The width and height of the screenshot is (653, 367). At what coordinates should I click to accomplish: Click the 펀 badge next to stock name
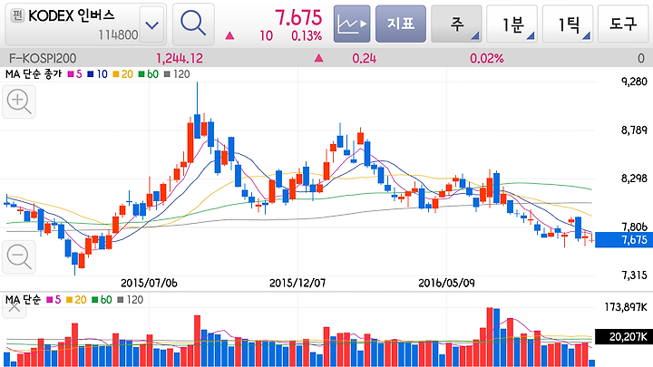17,15
